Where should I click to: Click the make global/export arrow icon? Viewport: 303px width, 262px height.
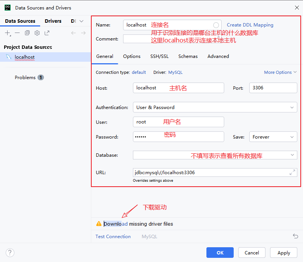point(47,33)
